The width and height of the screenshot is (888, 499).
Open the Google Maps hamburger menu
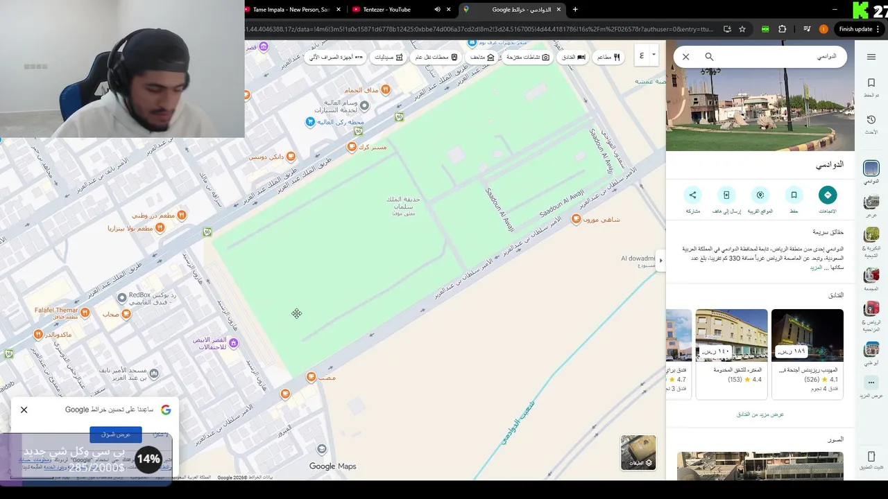click(871, 57)
